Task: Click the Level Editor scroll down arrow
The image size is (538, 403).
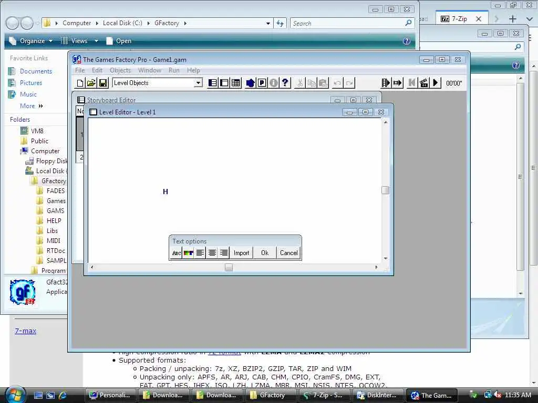Action: tap(386, 258)
